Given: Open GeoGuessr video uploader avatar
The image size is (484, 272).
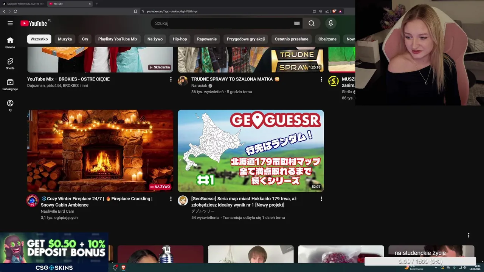Looking at the screenshot, I should (183, 201).
